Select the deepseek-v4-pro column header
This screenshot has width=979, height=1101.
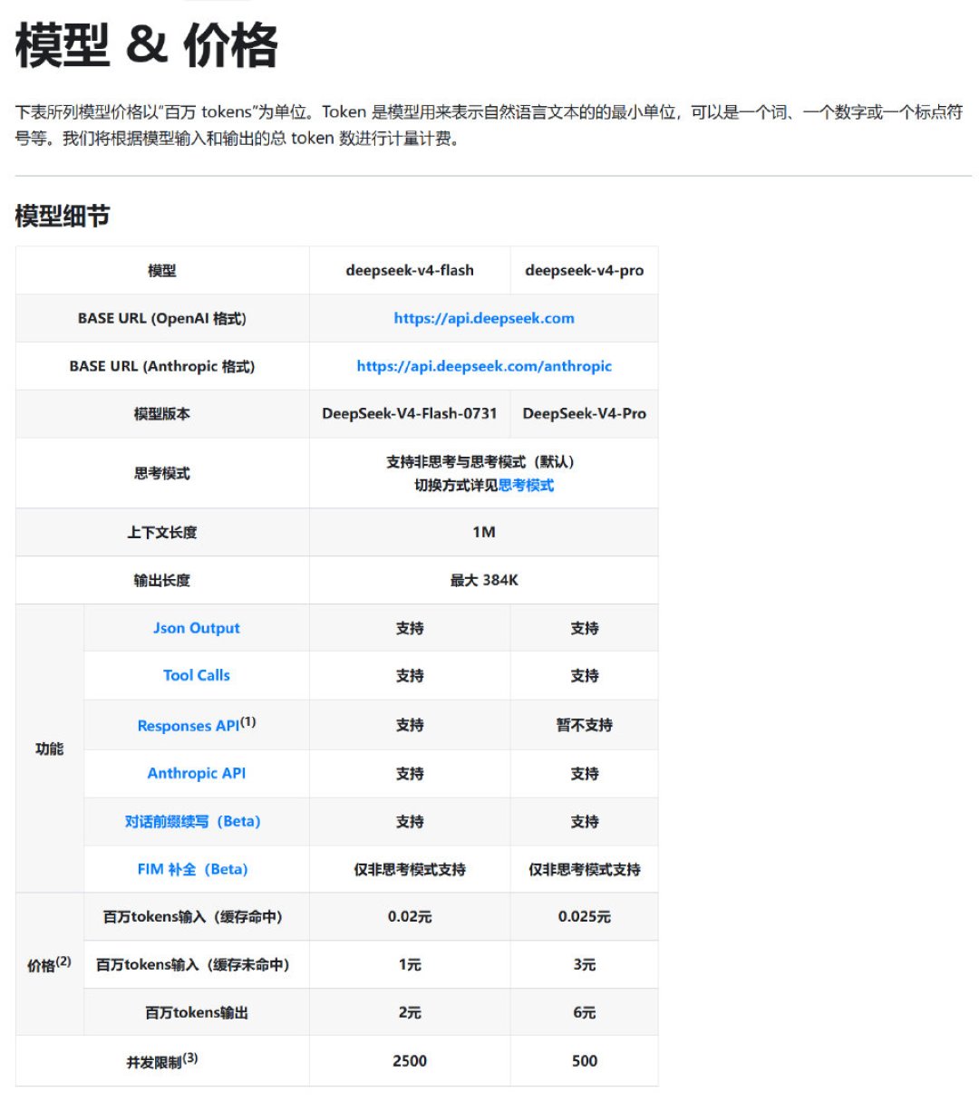585,270
